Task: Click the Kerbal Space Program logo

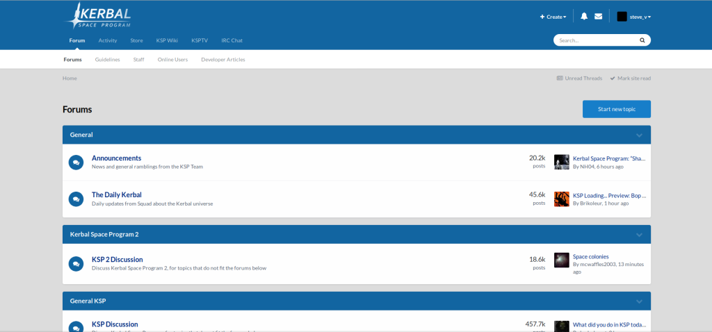Action: coord(97,16)
